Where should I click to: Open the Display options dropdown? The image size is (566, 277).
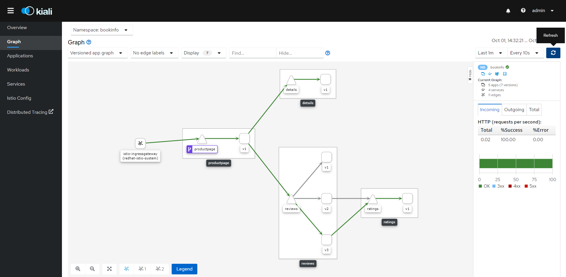point(204,53)
